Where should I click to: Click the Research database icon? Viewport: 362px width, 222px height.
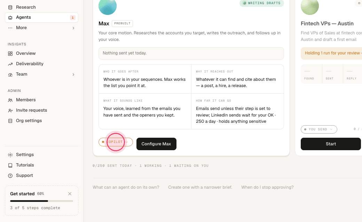click(x=10, y=7)
